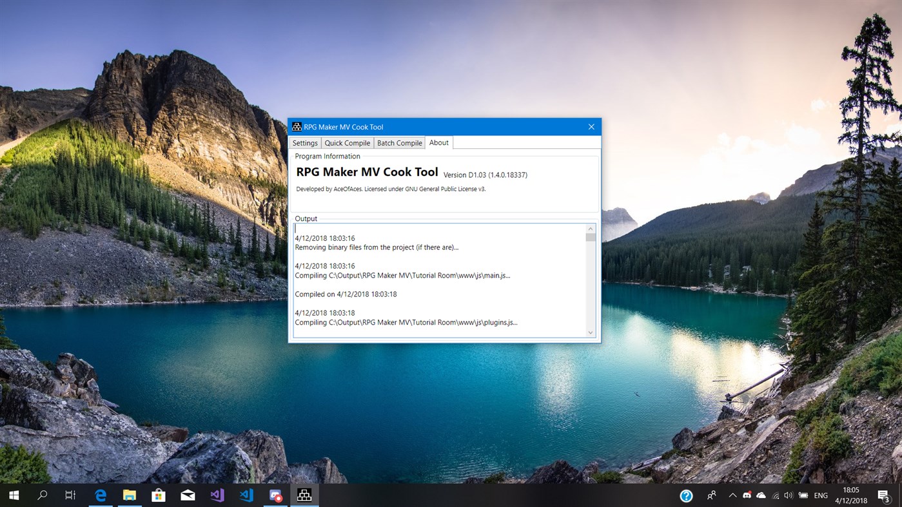The width and height of the screenshot is (902, 507).
Task: Open the People icon in the tray
Action: [712, 495]
